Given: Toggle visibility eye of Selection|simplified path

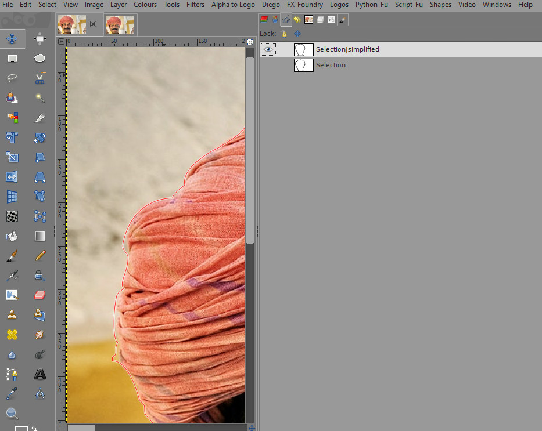Looking at the screenshot, I should pos(268,50).
